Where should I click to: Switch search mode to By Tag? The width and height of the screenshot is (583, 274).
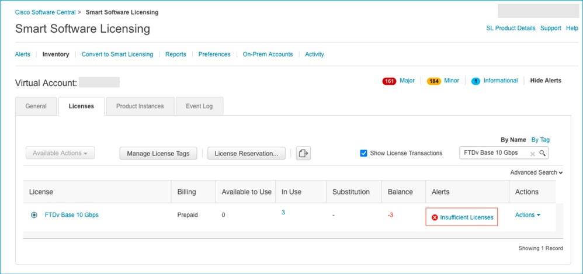pos(540,140)
